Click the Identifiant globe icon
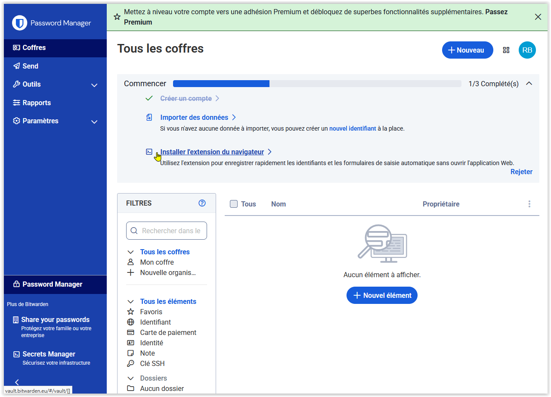 (x=130, y=322)
